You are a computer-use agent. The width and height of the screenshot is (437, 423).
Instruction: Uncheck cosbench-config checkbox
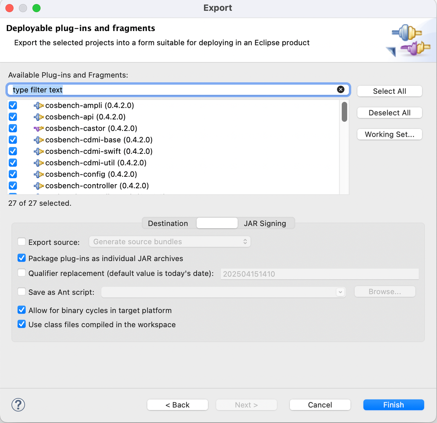click(x=13, y=174)
